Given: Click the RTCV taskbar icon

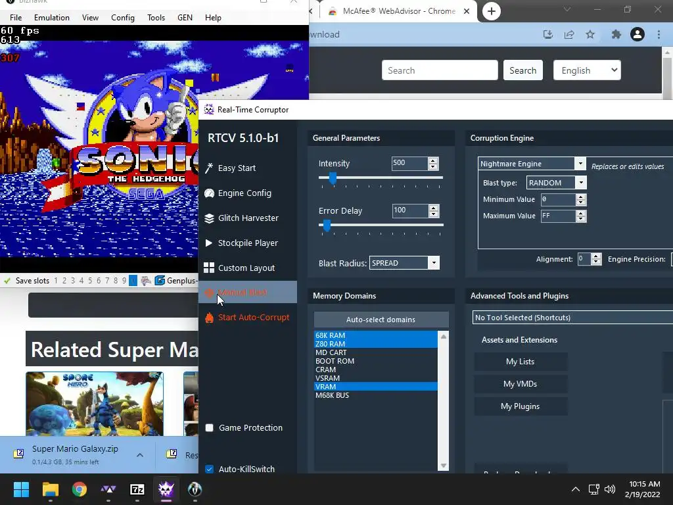Looking at the screenshot, I should point(166,489).
